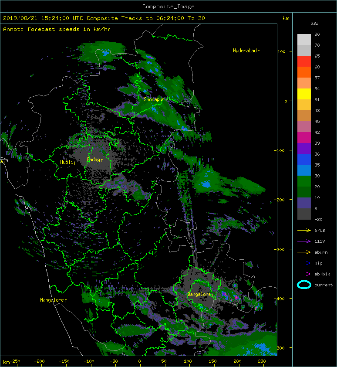
Task: Click the eb+bip legend label
Action: click(322, 274)
